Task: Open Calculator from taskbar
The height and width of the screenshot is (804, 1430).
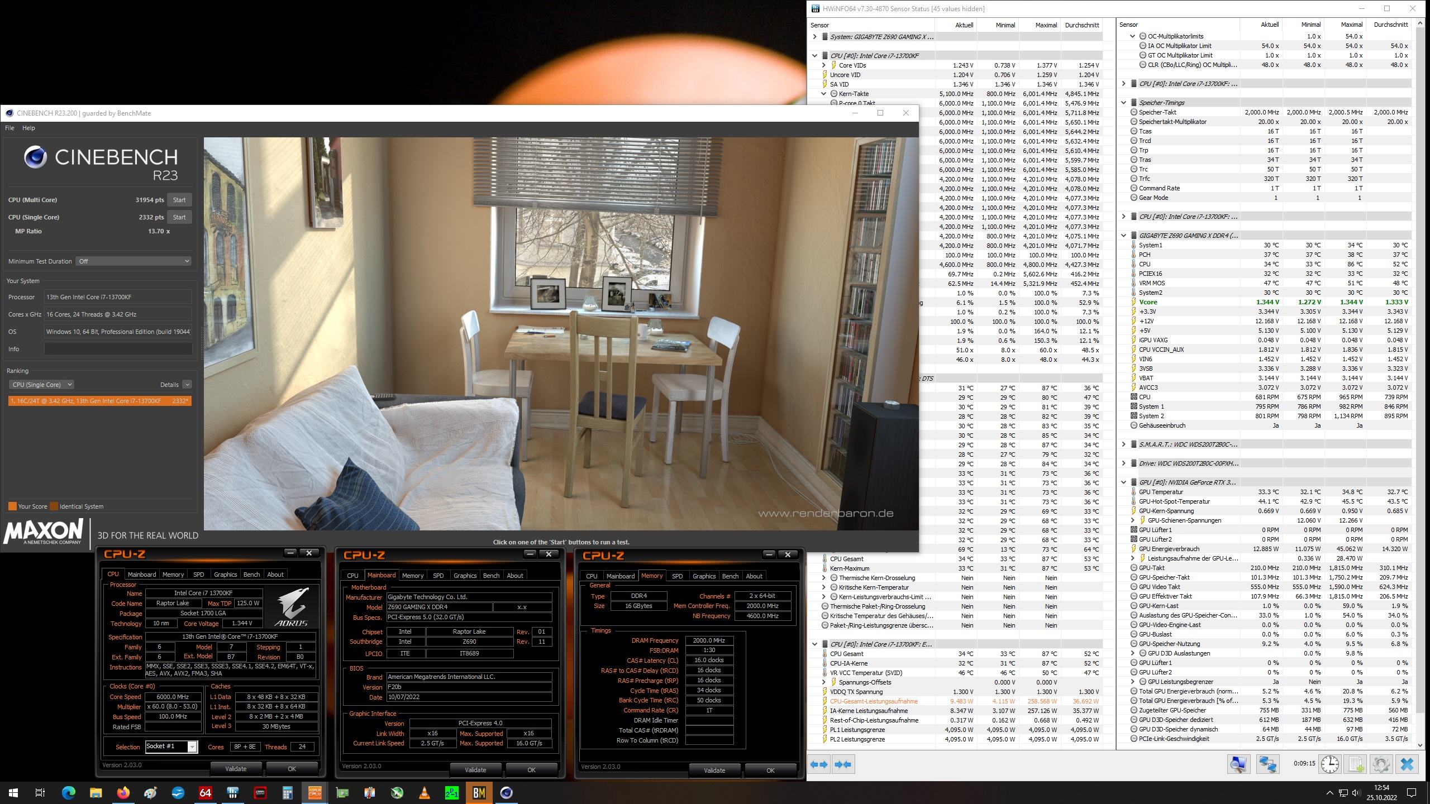Action: pyautogui.click(x=288, y=792)
